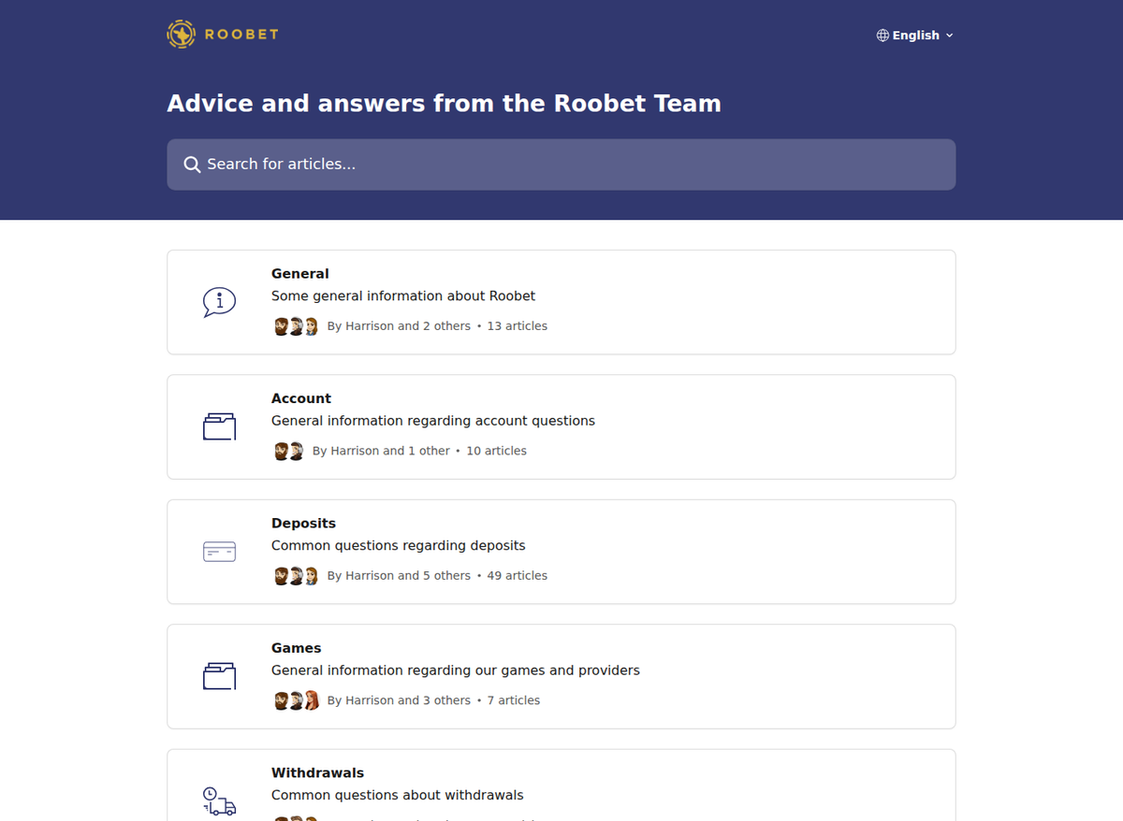
Task: Open the General collection title
Action: (300, 274)
